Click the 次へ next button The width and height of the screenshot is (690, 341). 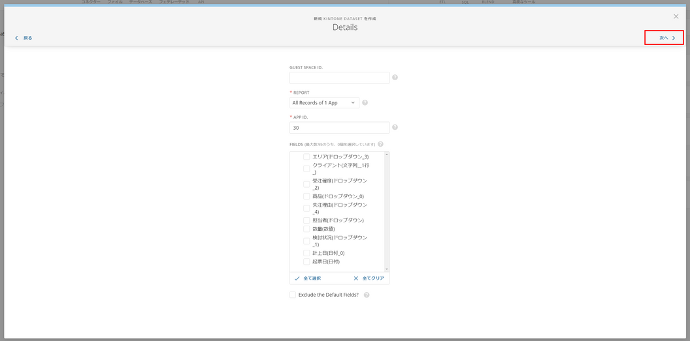coord(666,38)
